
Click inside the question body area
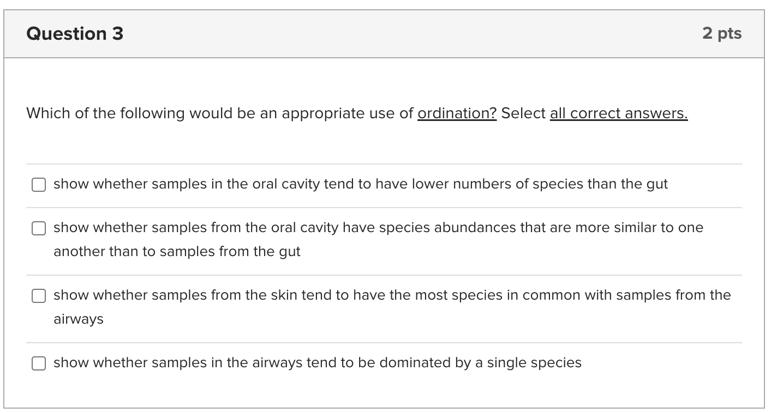(382, 147)
